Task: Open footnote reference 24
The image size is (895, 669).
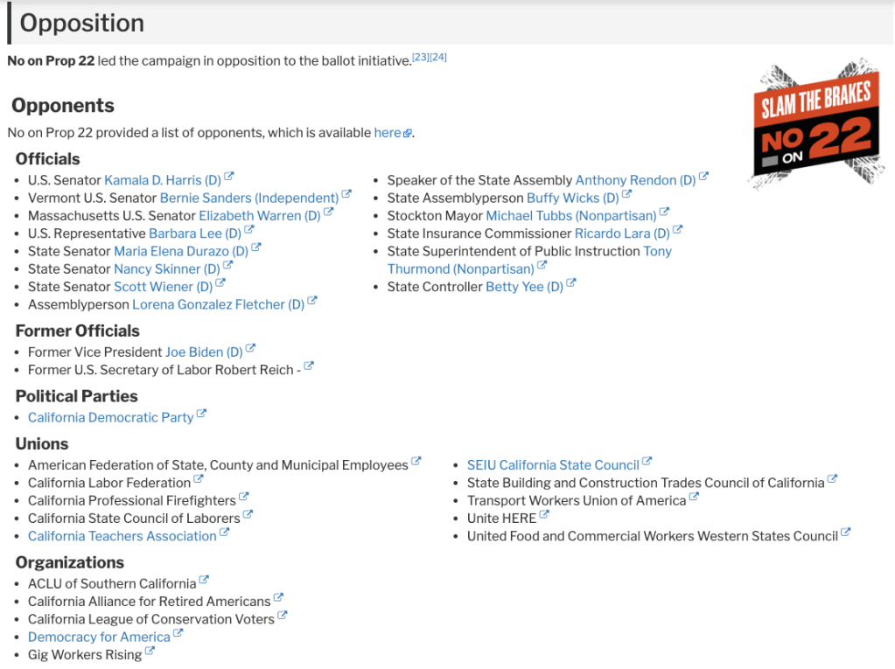Action: click(438, 58)
